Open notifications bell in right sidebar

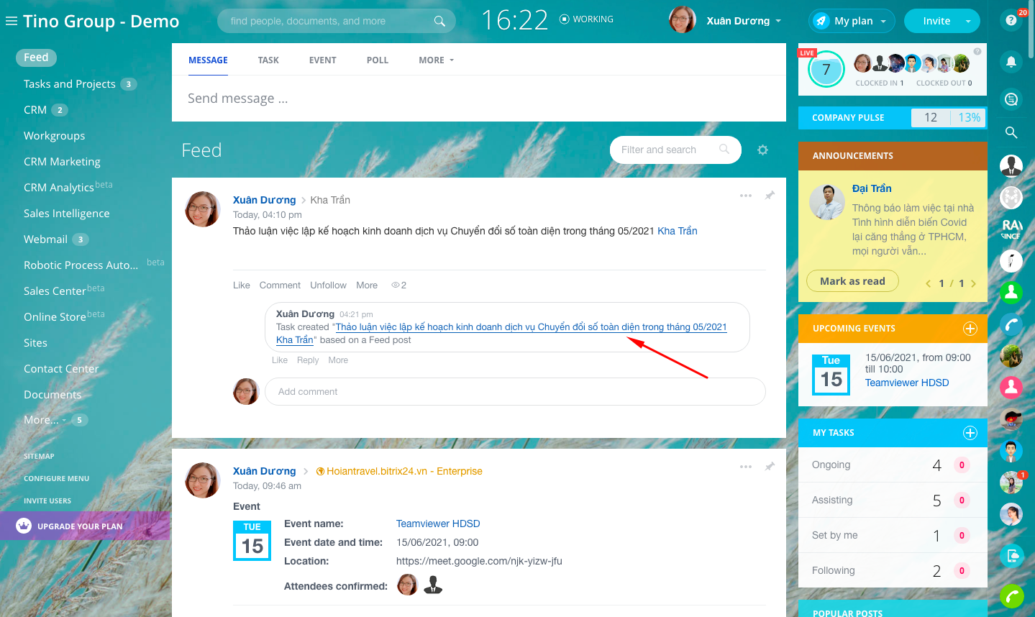pyautogui.click(x=1011, y=62)
